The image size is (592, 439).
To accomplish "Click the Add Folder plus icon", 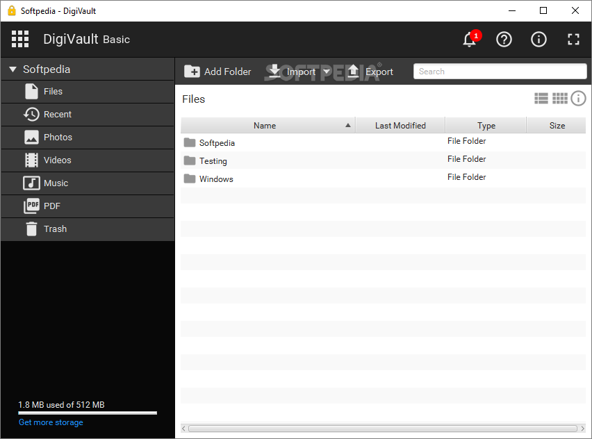I will click(192, 72).
